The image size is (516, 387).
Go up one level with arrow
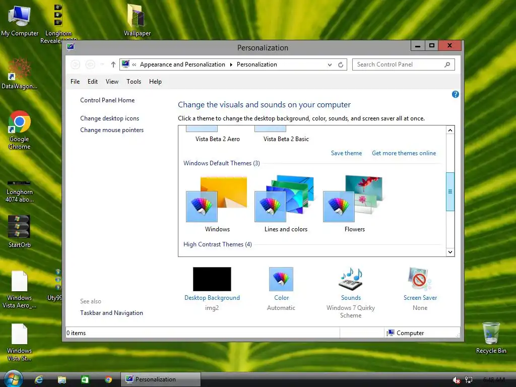tap(113, 64)
